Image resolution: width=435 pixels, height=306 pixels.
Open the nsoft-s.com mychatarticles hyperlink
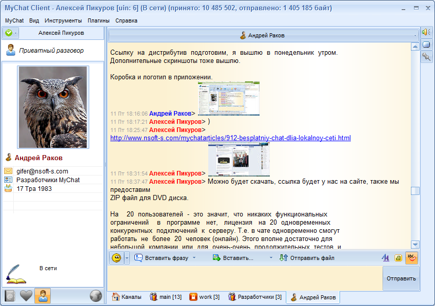230,138
